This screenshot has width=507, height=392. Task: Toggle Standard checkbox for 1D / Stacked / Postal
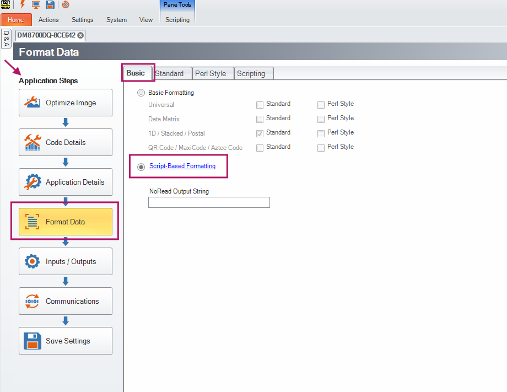click(260, 133)
